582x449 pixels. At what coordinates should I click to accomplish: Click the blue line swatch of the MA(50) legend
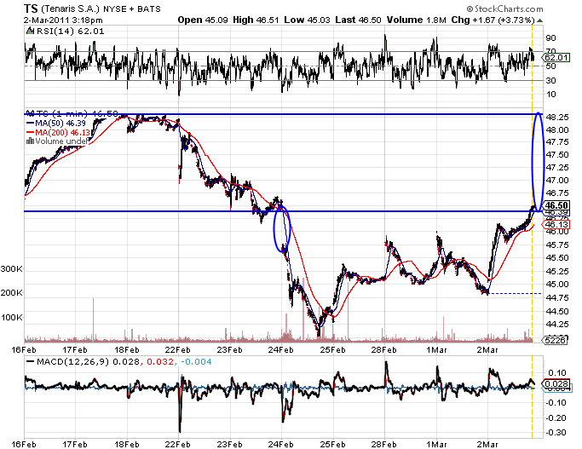coord(30,124)
